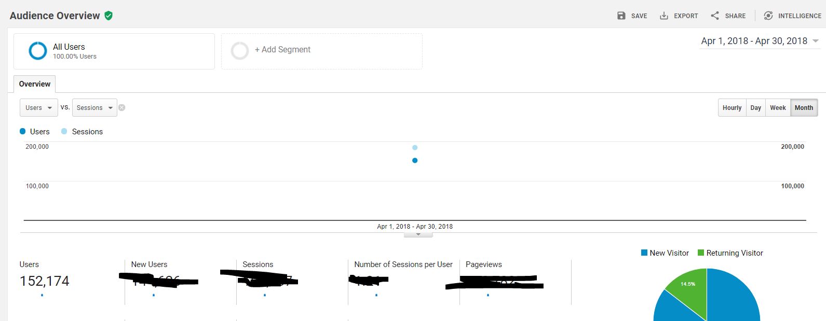
Task: Click the Users sparkline under 152,174
Action: 42,295
